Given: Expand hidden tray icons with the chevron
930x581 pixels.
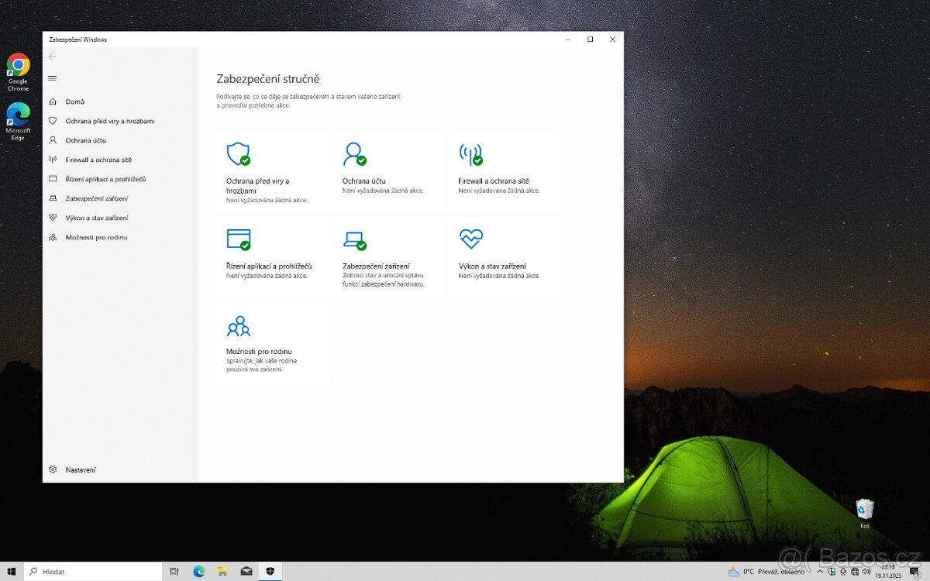Looking at the screenshot, I should point(819,571).
